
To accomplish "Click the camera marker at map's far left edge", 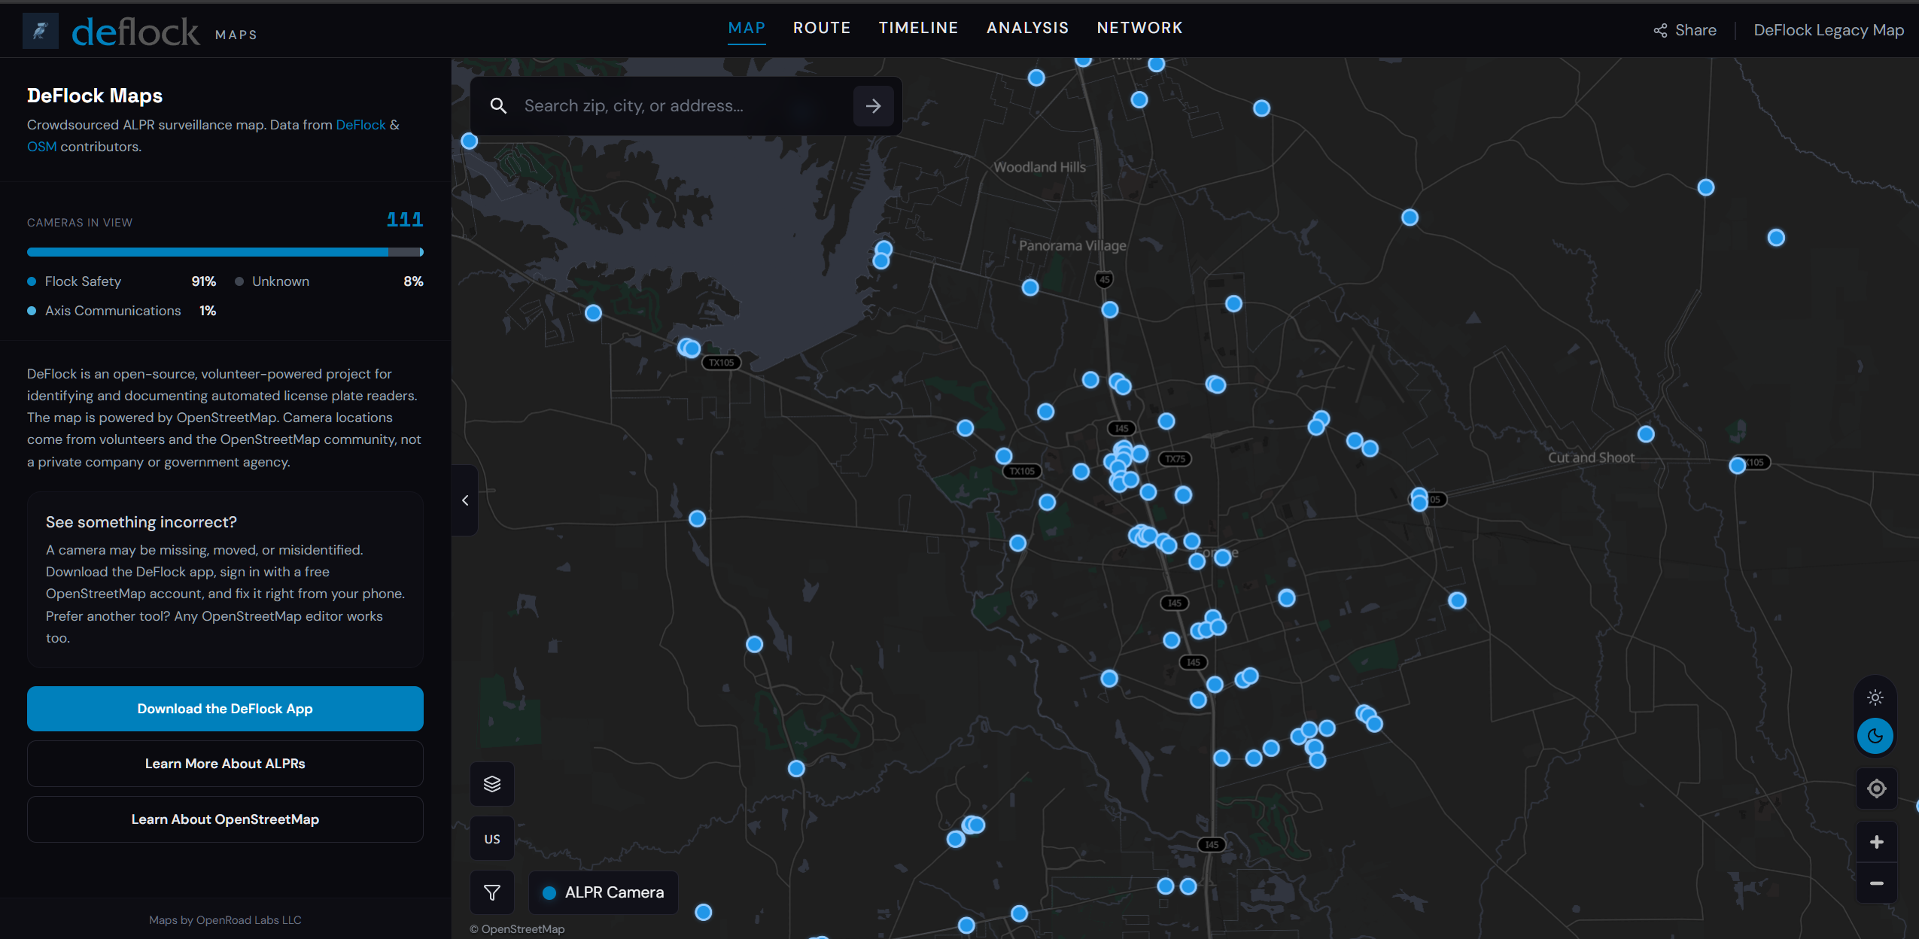I will [469, 141].
